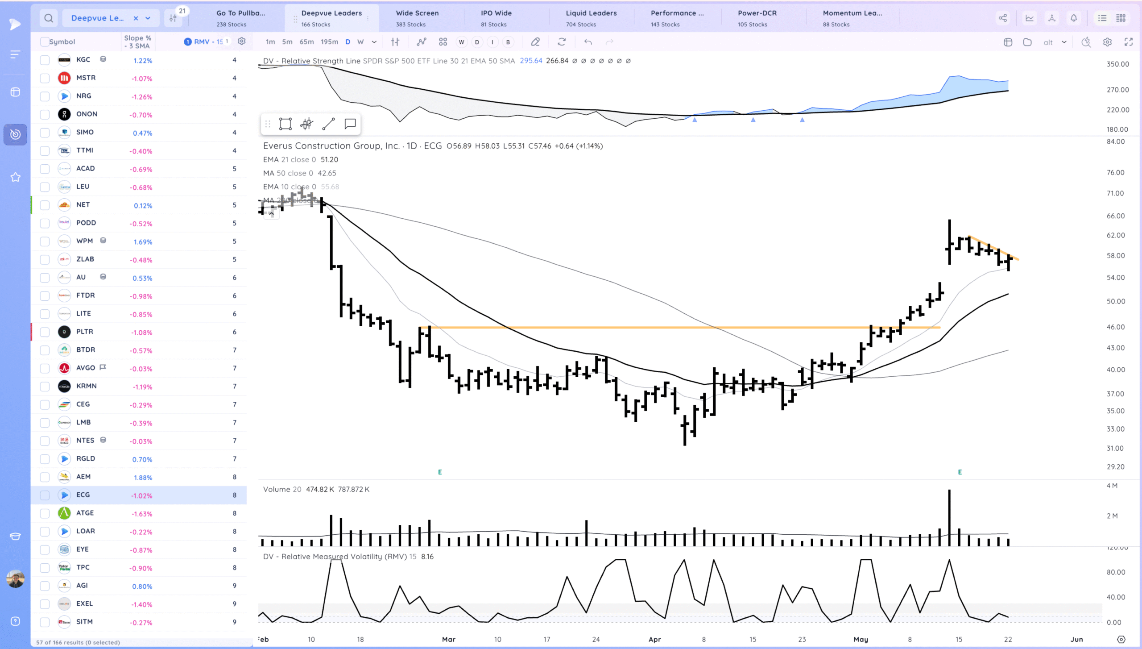Screen dimensions: 1142x649
Task: Select the NET row in watchlist
Action: pos(139,205)
